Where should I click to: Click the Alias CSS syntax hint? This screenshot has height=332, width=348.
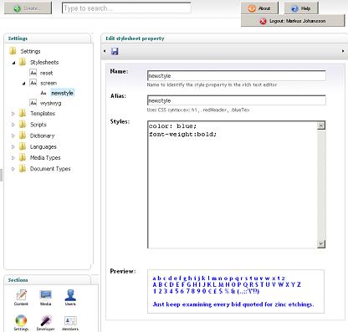[198, 110]
